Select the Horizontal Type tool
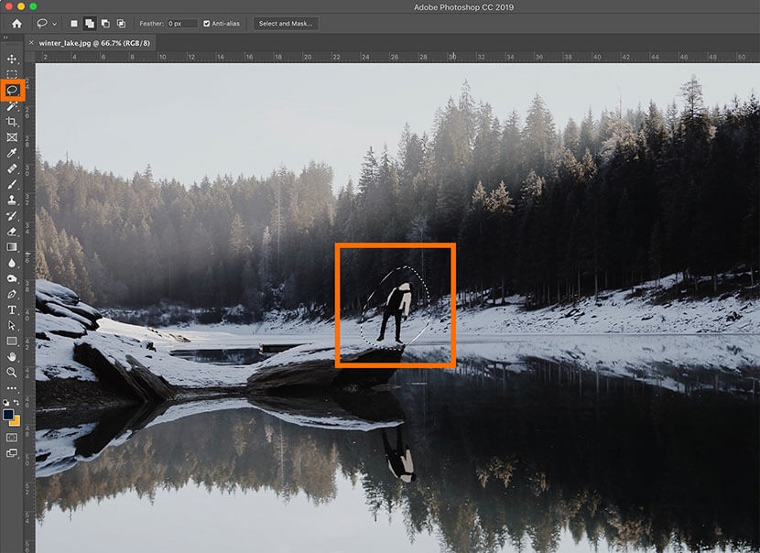This screenshot has height=553, width=760. click(x=12, y=309)
